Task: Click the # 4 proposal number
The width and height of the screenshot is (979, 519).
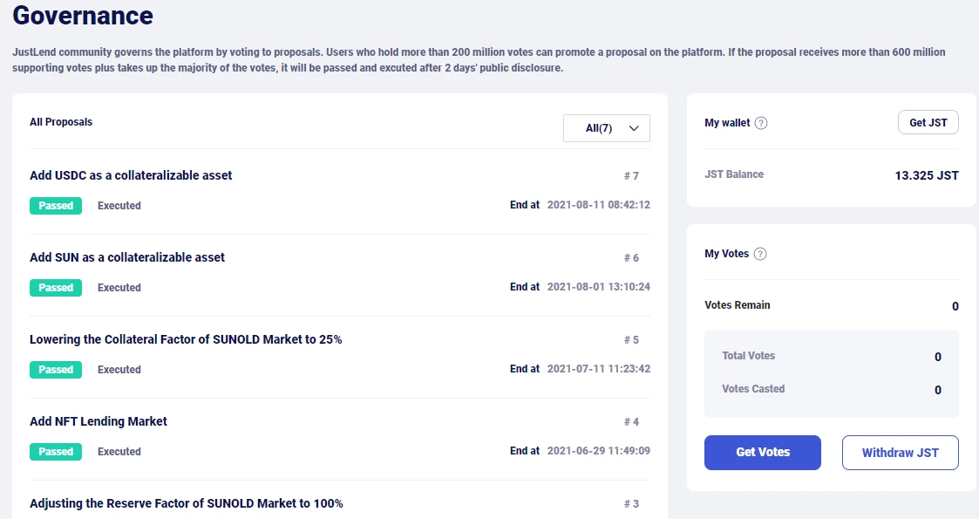Action: [631, 422]
